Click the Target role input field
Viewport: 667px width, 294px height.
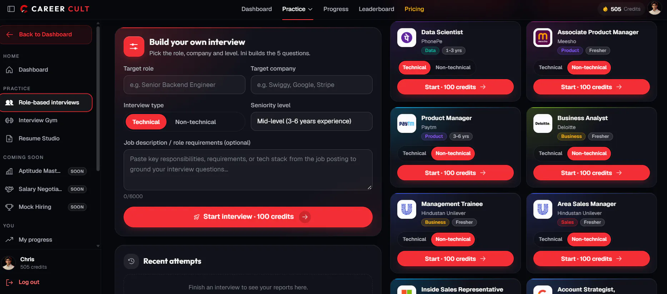[184, 85]
